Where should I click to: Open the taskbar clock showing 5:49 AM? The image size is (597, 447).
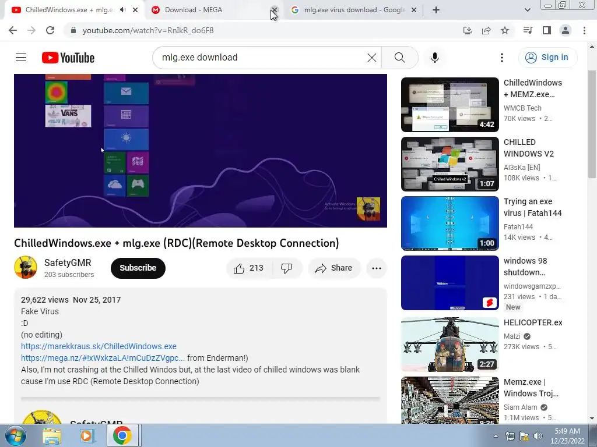pos(567,436)
